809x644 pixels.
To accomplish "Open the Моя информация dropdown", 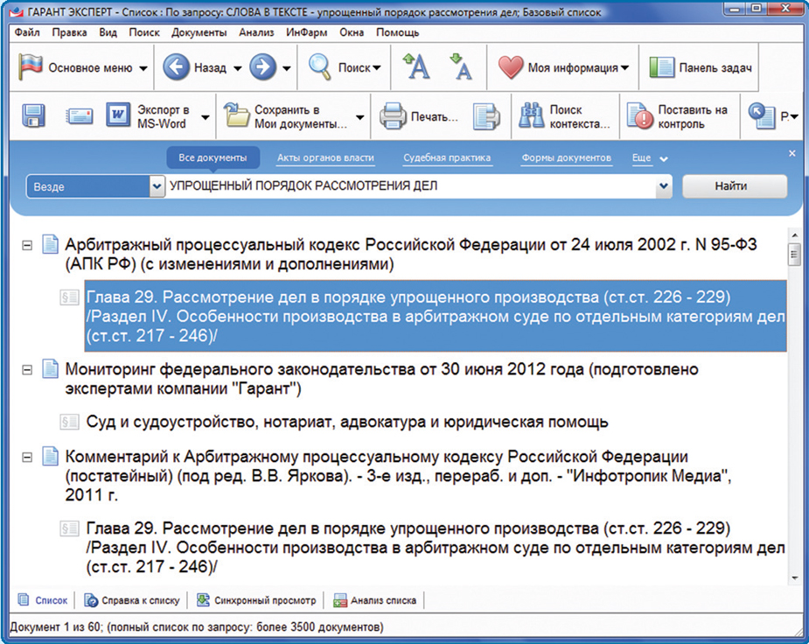I will (564, 68).
